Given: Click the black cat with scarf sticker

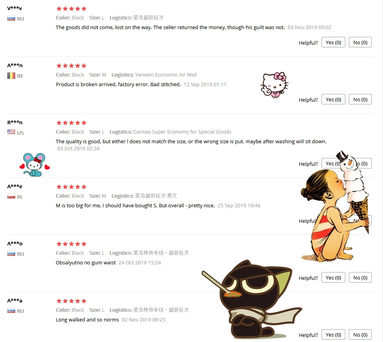Looking at the screenshot, I should pyautogui.click(x=252, y=300).
